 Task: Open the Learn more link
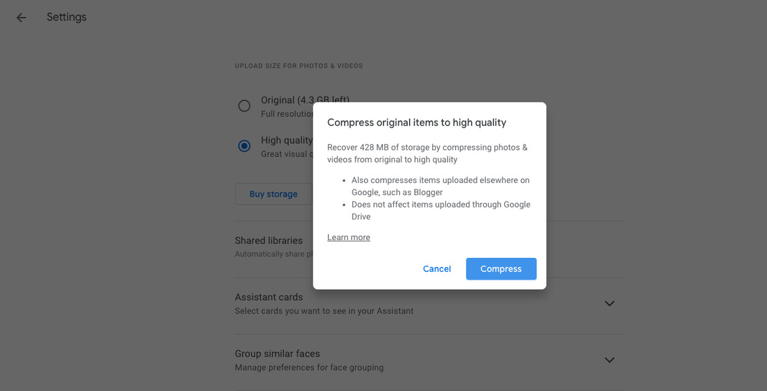[348, 237]
